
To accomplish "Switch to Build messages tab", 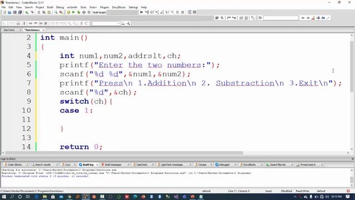I will [x=113, y=164].
